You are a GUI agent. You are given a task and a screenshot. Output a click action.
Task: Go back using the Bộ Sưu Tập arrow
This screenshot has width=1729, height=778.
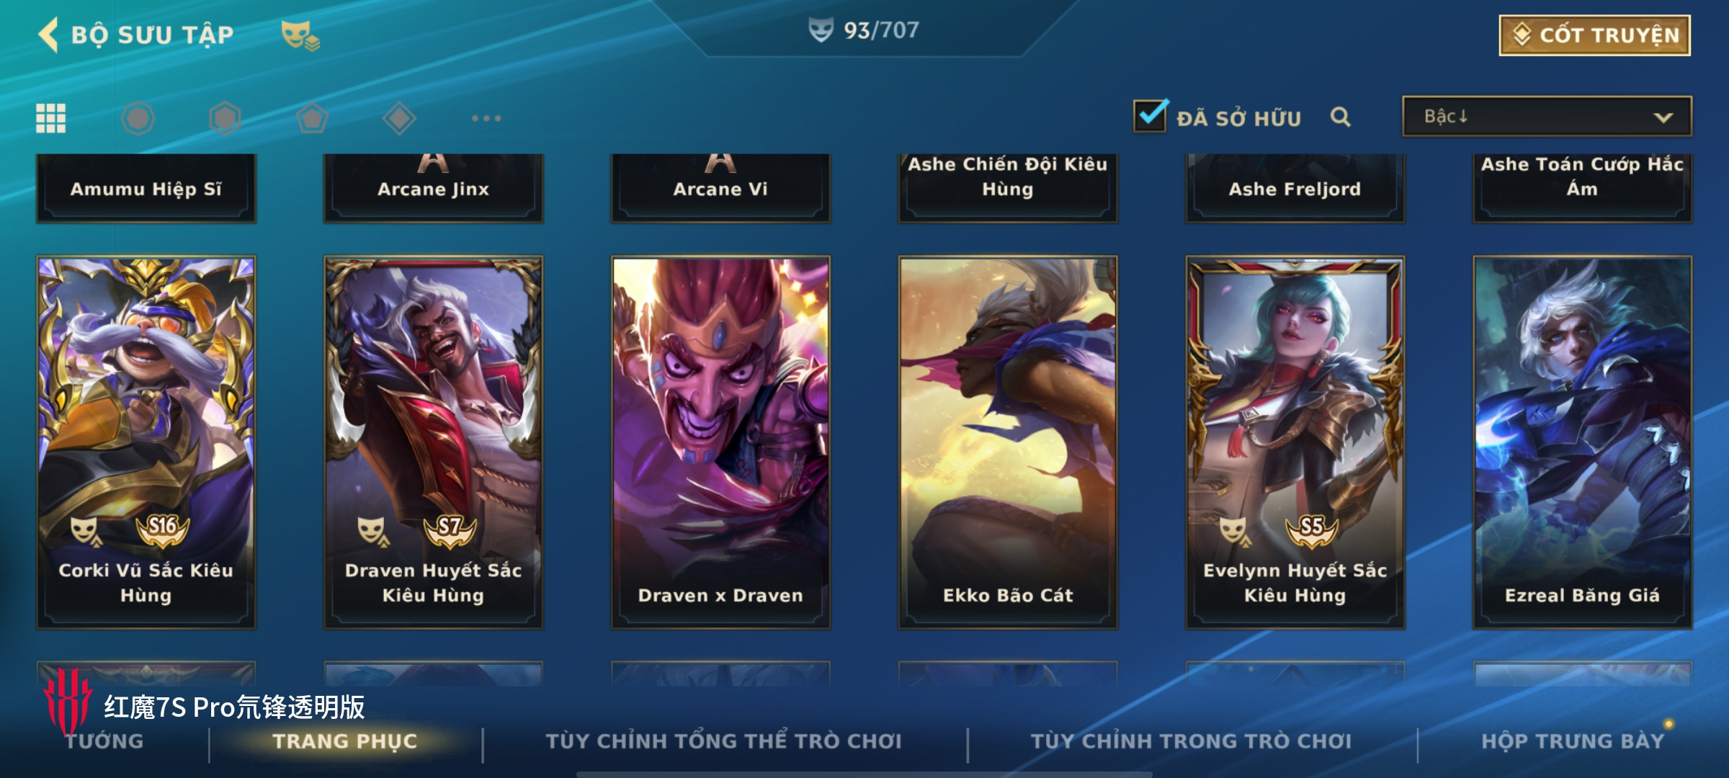tap(48, 35)
